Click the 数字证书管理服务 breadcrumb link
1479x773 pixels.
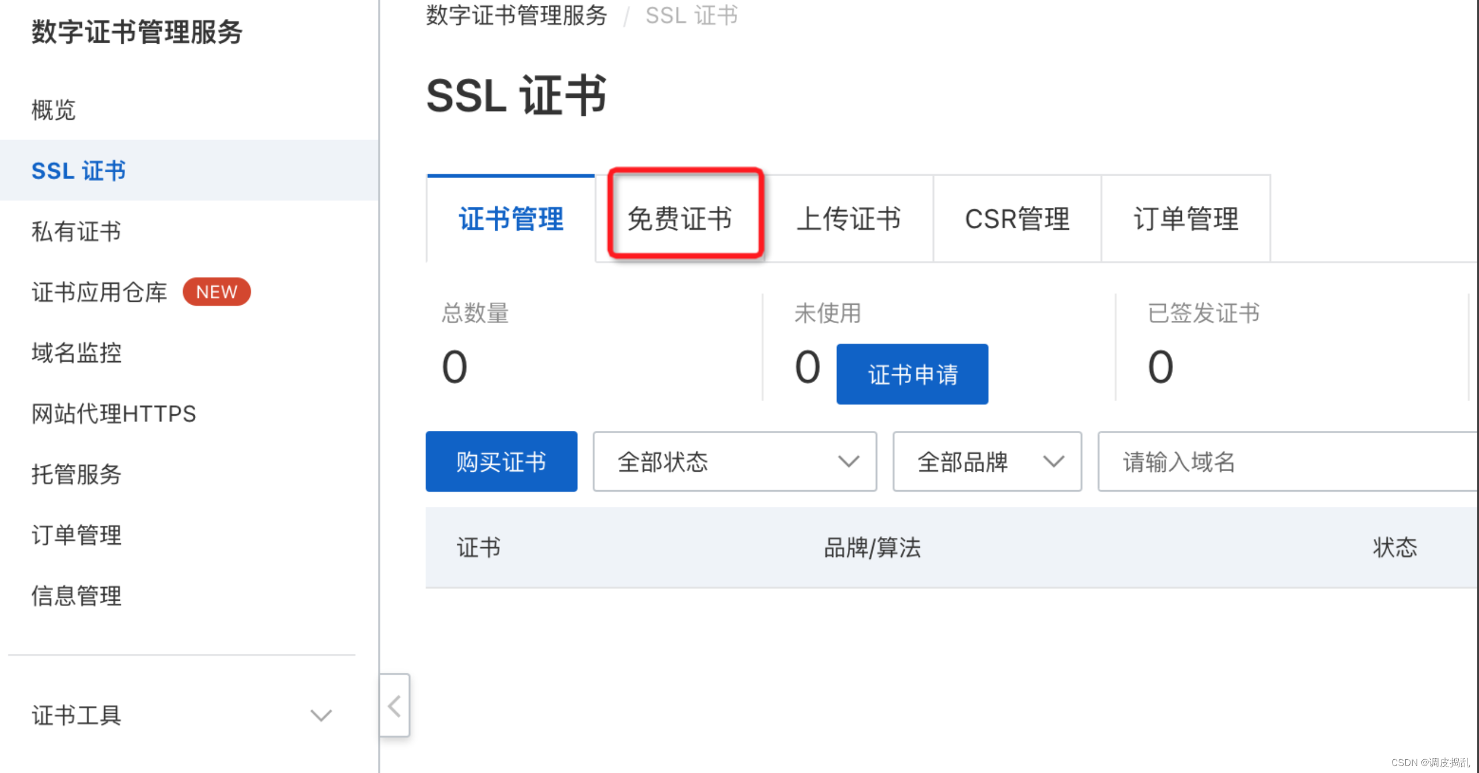click(x=516, y=16)
